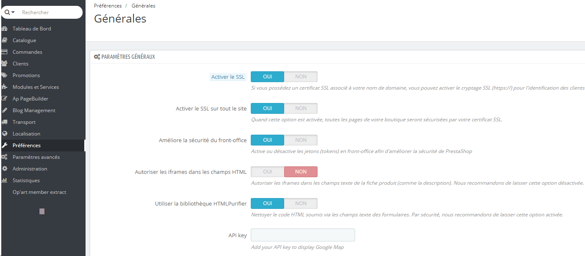Open Paramètres avancés in sidebar

coord(36,157)
